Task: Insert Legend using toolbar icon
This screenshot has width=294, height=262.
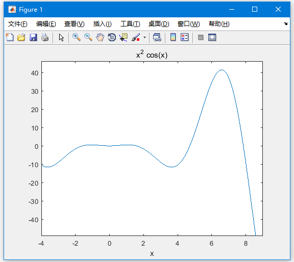Action: pos(184,37)
